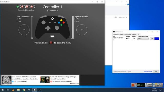Viewport: 164px width, 92px height.
Task: Click the Stop button in DS4Windows
Action: 156,72
